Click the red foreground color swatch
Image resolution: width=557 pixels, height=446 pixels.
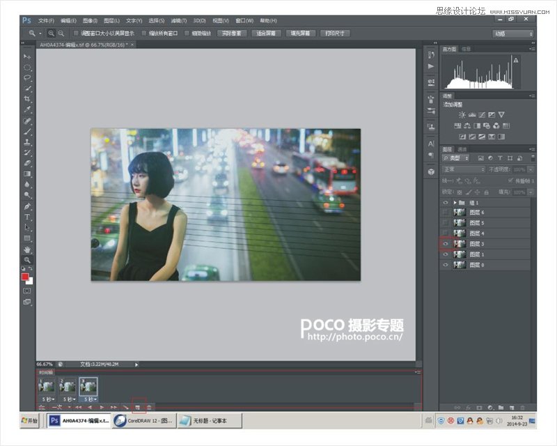click(x=26, y=277)
